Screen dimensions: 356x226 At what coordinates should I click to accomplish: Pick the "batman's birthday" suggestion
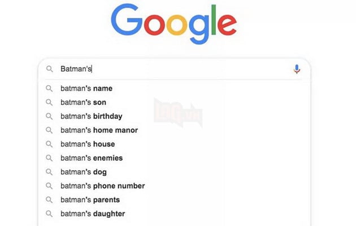pos(91,117)
